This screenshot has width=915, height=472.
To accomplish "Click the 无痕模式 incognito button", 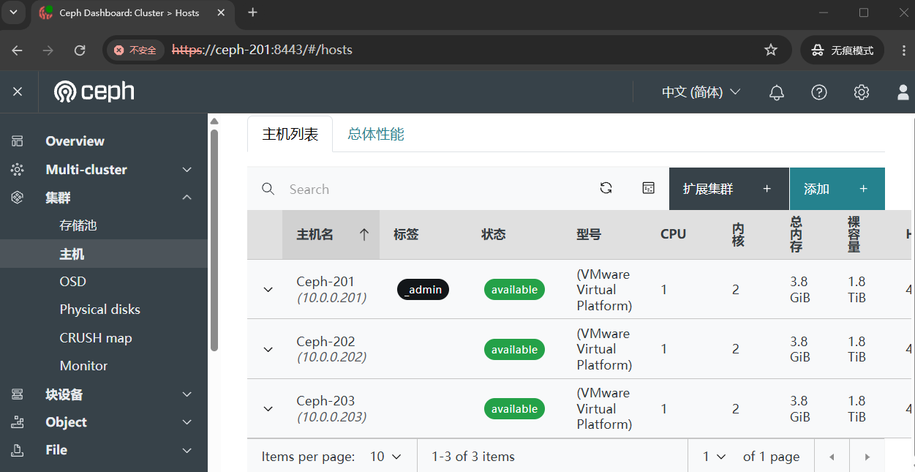I will pyautogui.click(x=843, y=50).
